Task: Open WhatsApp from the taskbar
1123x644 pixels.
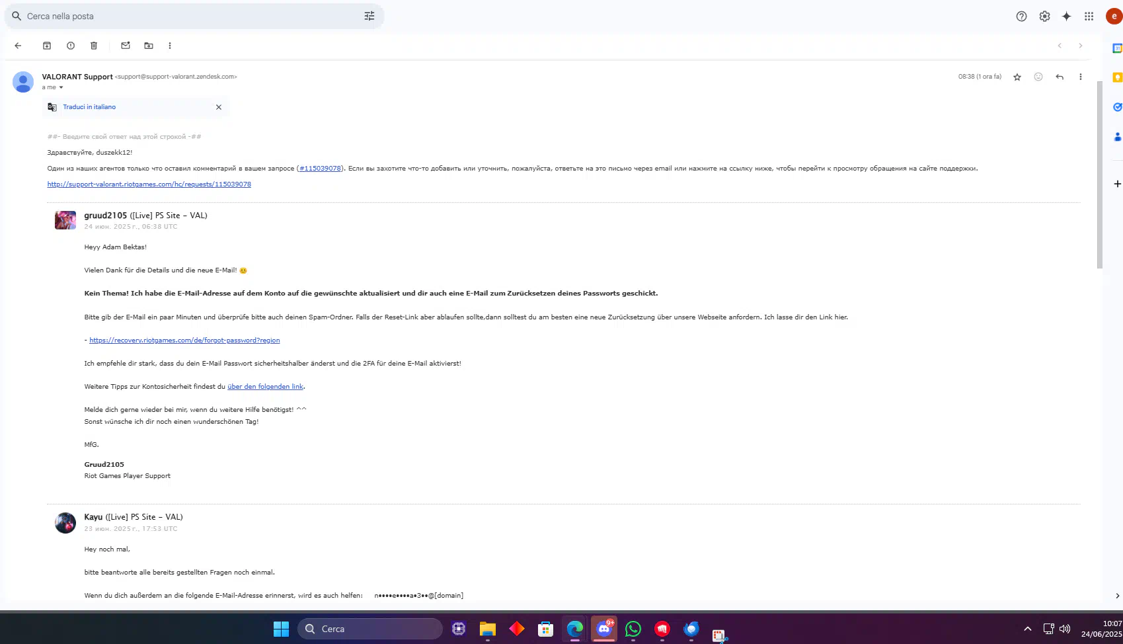Action: click(x=633, y=629)
